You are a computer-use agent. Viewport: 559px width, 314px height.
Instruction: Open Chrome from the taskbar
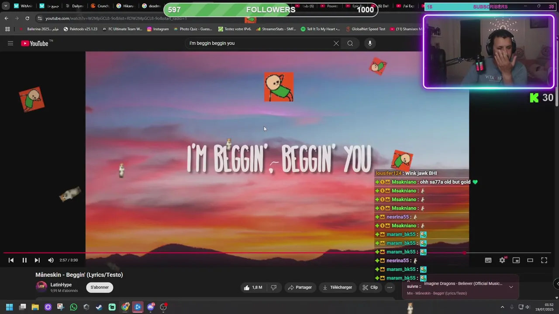click(x=125, y=307)
